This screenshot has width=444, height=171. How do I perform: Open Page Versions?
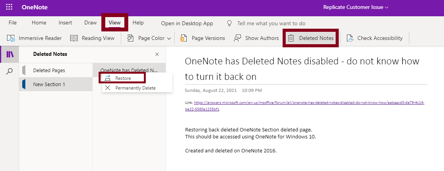[x=209, y=38]
